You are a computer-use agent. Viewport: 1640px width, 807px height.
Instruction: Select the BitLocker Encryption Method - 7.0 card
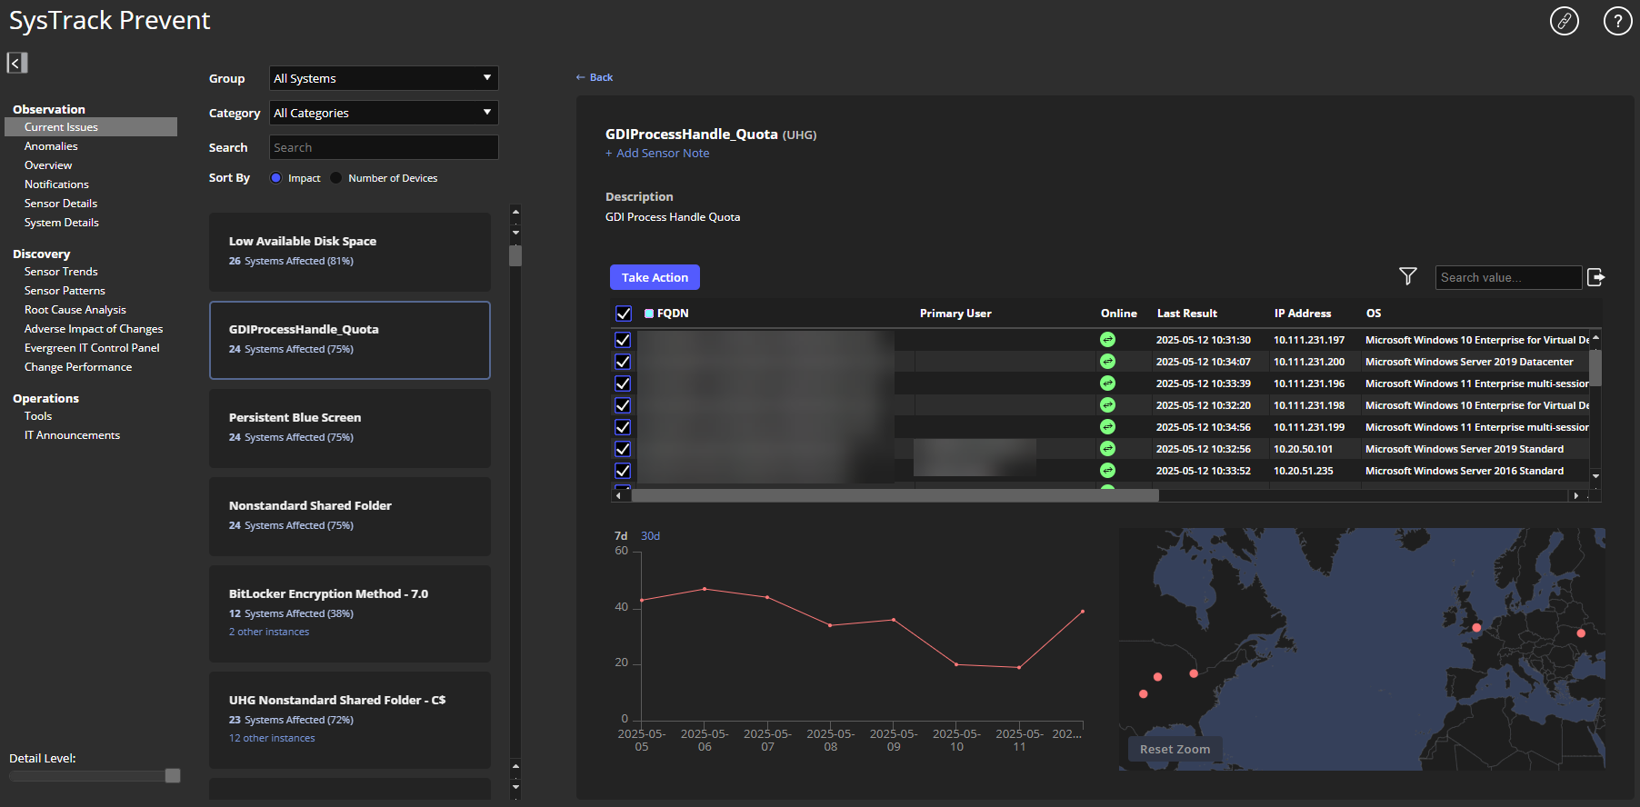tap(350, 613)
